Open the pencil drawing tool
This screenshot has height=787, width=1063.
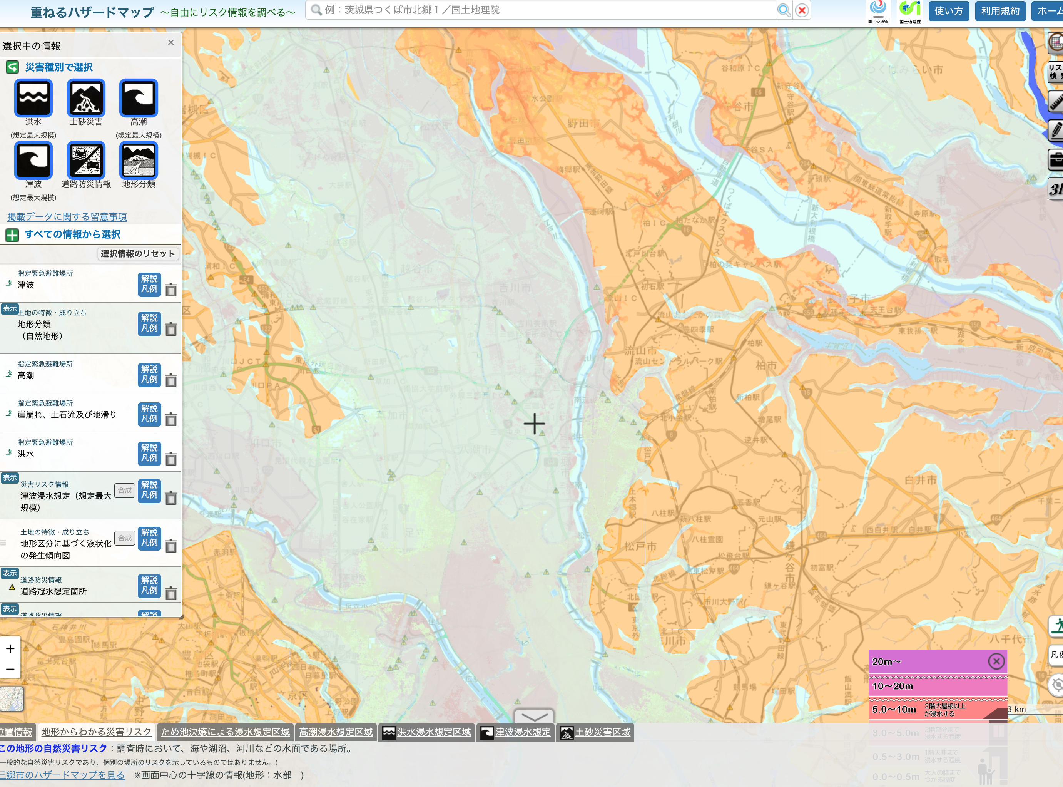point(1056,131)
